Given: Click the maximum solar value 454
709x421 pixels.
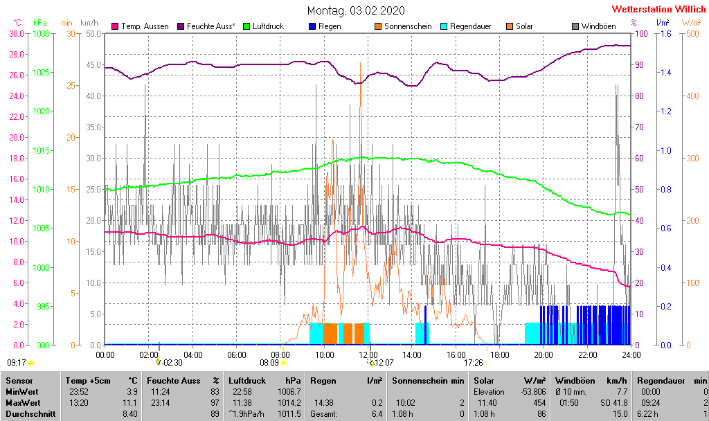Looking at the screenshot, I should pyautogui.click(x=539, y=402).
